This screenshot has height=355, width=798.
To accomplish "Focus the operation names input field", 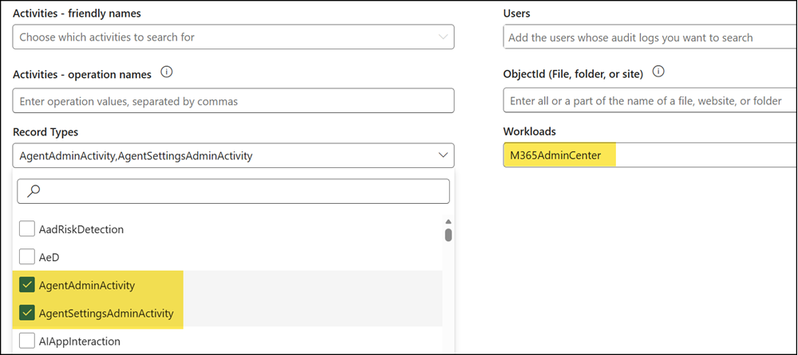I will pyautogui.click(x=233, y=100).
